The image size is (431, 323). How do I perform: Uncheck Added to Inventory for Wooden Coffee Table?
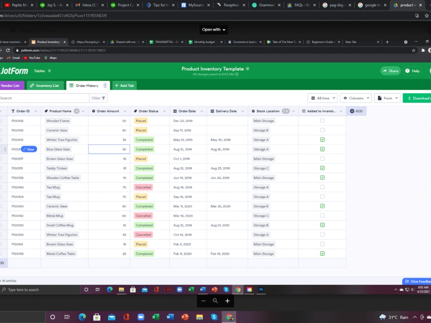[322, 177]
